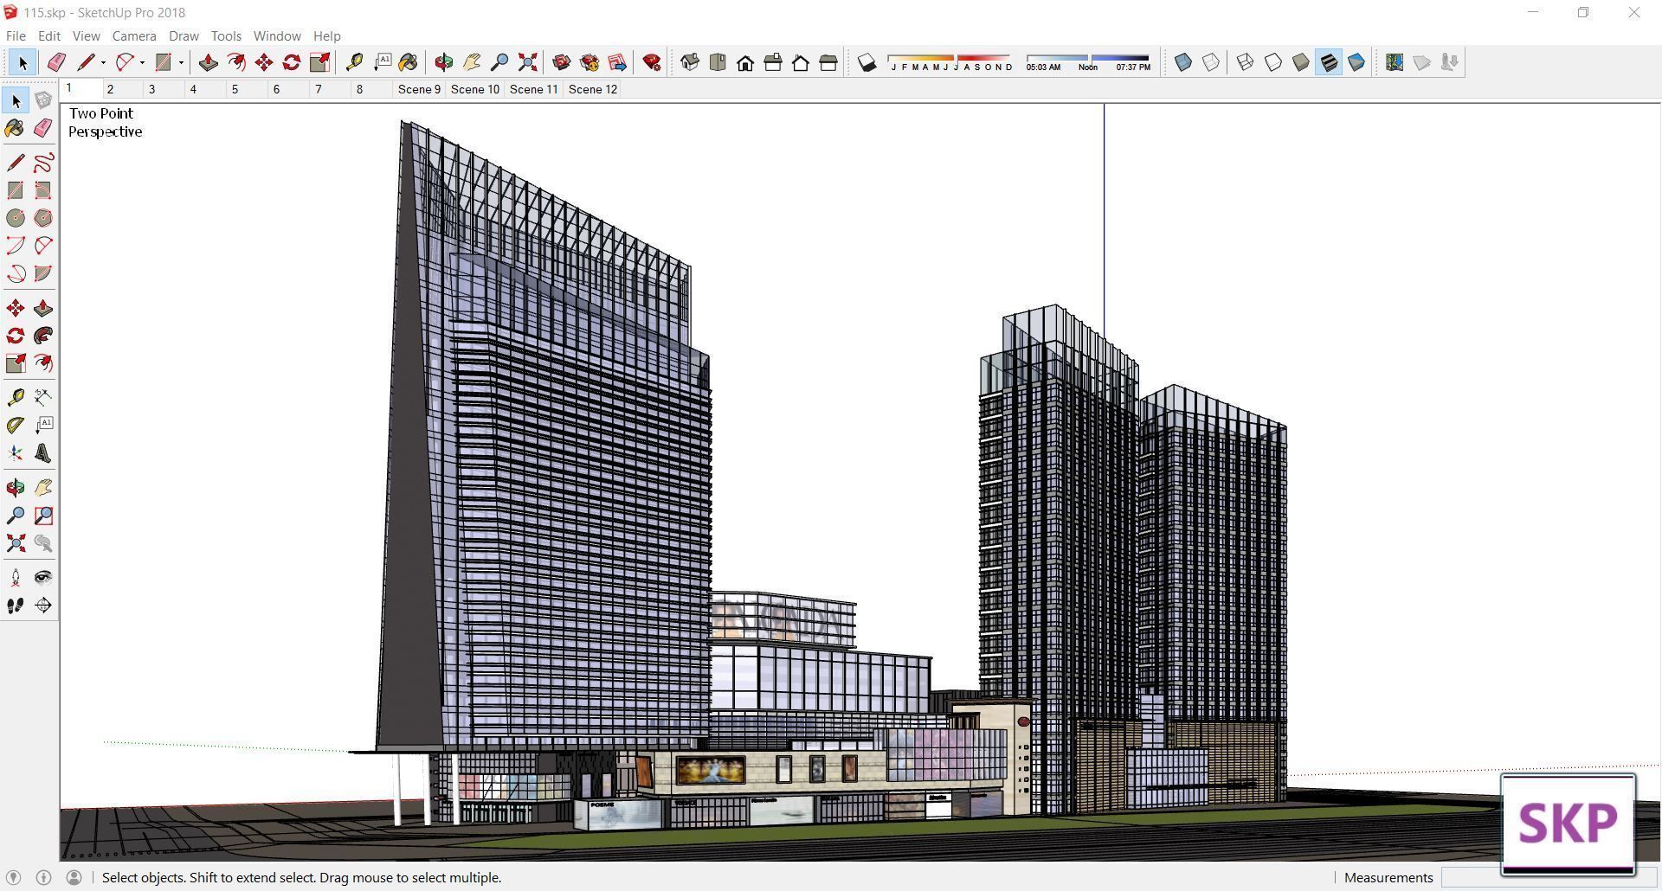The height and width of the screenshot is (891, 1662).
Task: Open the View menu
Action: [86, 35]
